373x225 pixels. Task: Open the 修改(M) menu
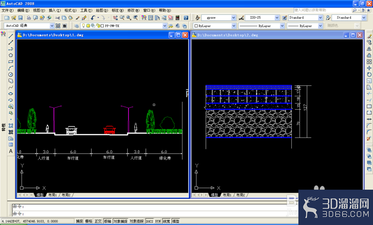pos(134,10)
